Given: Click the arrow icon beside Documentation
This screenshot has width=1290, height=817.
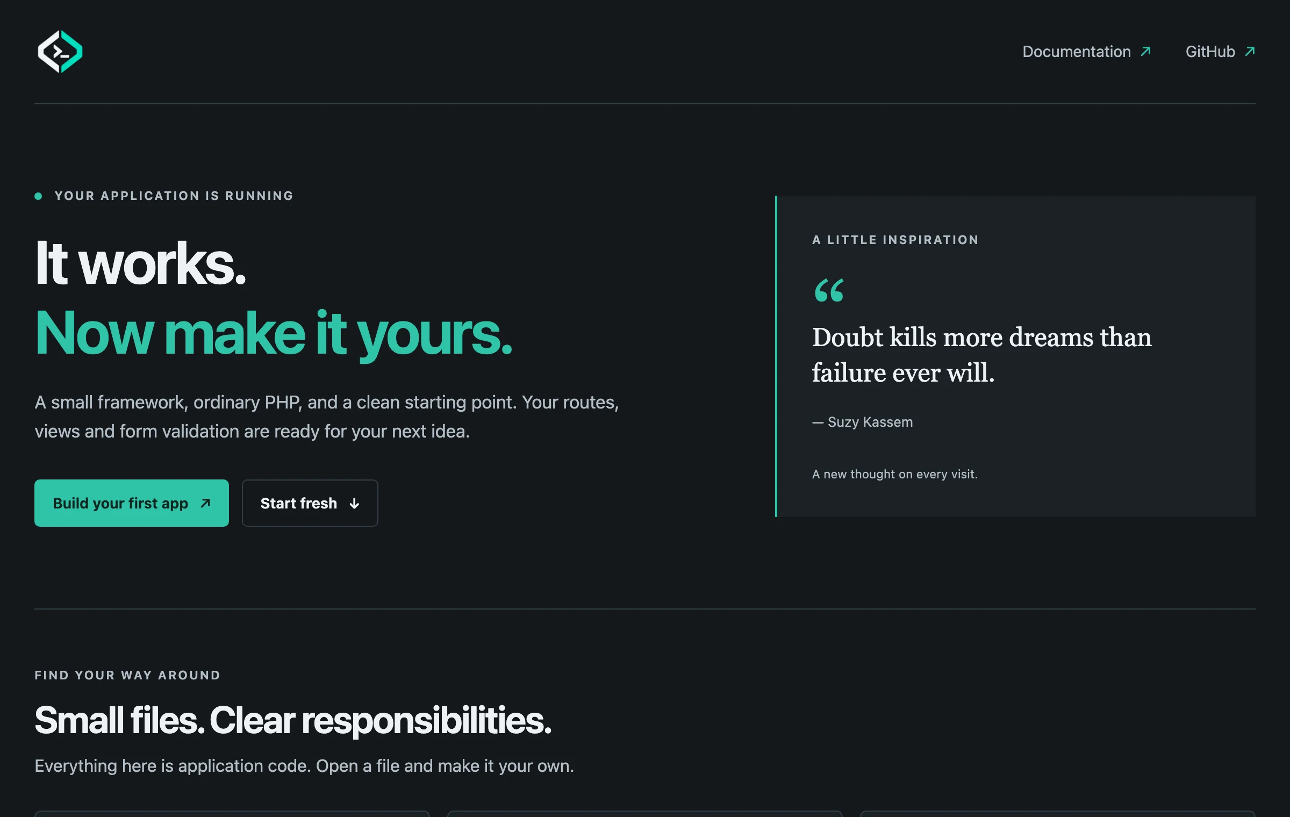Looking at the screenshot, I should [1145, 52].
